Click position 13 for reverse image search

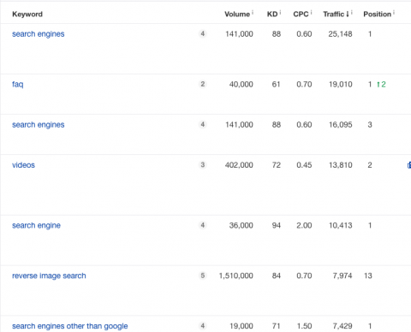(x=368, y=276)
